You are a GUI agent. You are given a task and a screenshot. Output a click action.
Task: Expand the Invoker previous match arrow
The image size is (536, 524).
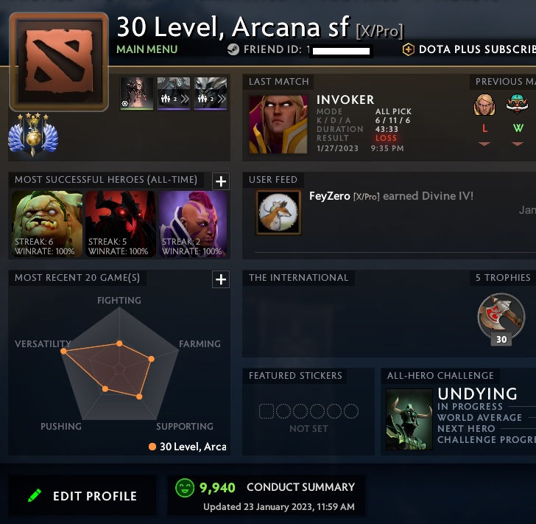pyautogui.click(x=484, y=144)
